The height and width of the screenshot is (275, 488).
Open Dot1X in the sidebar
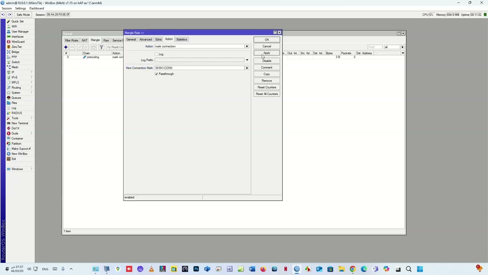click(15, 128)
